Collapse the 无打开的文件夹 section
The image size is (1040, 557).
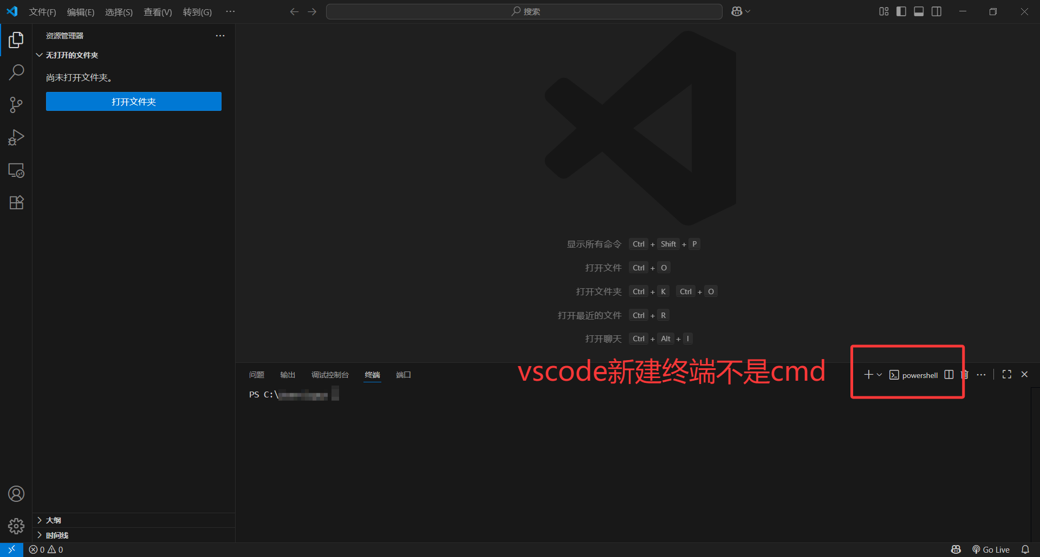pos(134,55)
